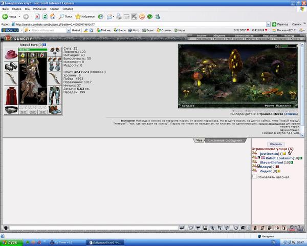Image resolution: width=307 pixels, height=246 pixels.
Task: Click the steel leg armor slot
Action: 55,95
